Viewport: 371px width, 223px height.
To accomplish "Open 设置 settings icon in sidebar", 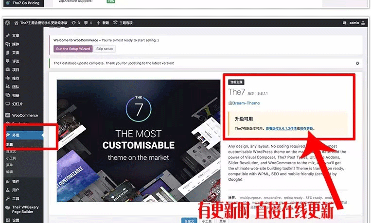I will (x=8, y=220).
